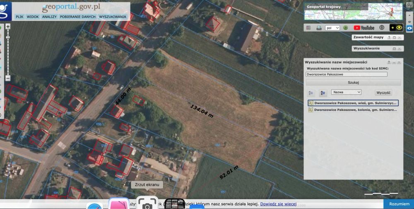Click the show-result-on-map icon
414x209 pixels.
323,93
